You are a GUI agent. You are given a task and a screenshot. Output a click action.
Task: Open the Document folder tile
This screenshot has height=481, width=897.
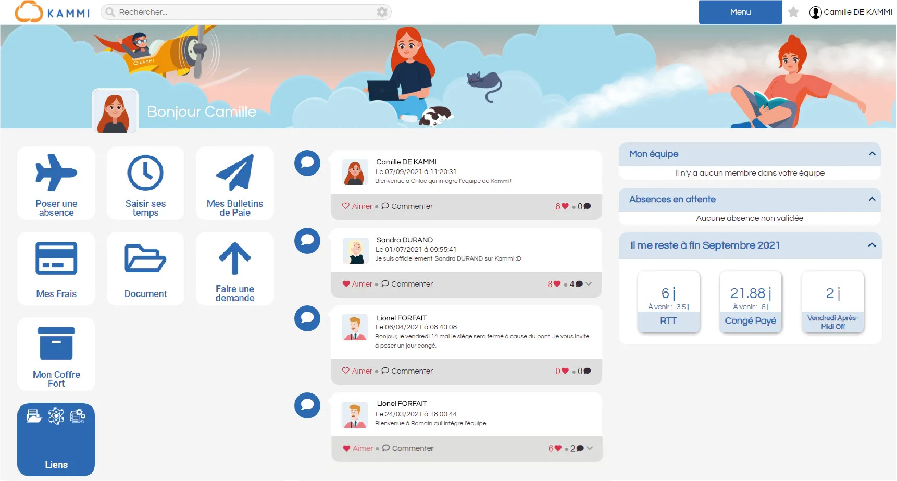(x=145, y=268)
